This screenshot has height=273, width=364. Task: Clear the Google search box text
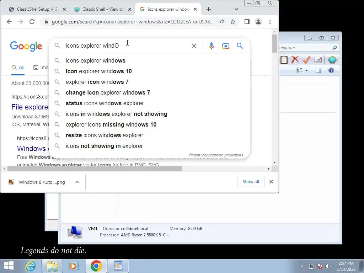(x=194, y=46)
